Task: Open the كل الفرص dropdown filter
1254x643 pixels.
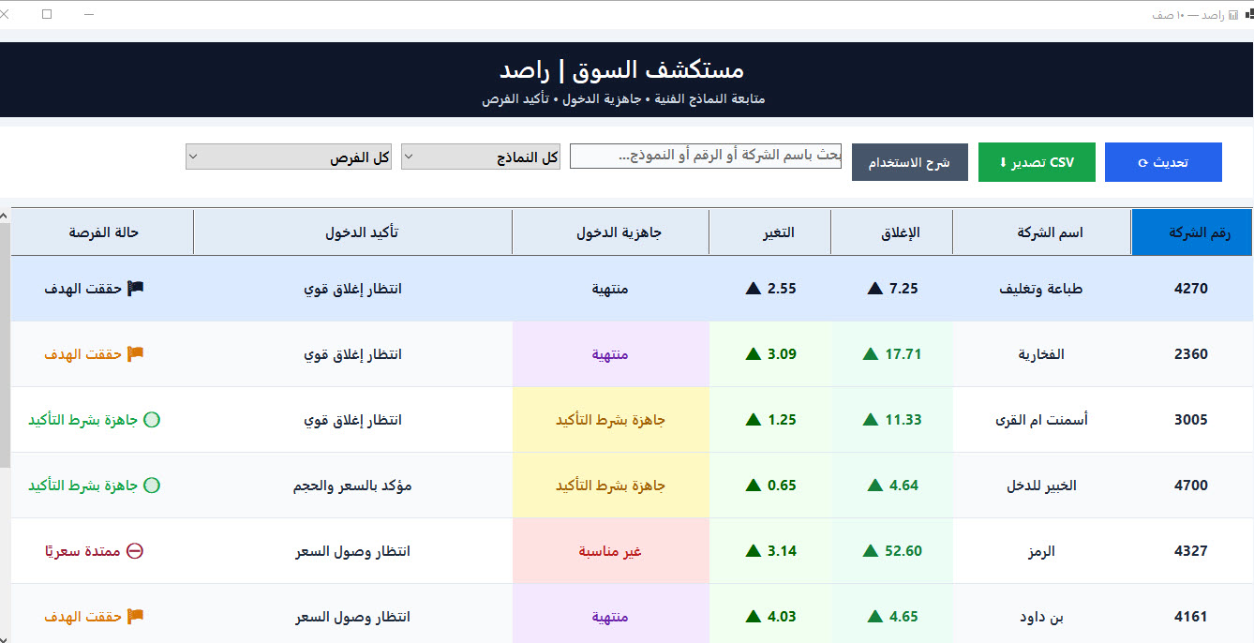Action: point(289,157)
